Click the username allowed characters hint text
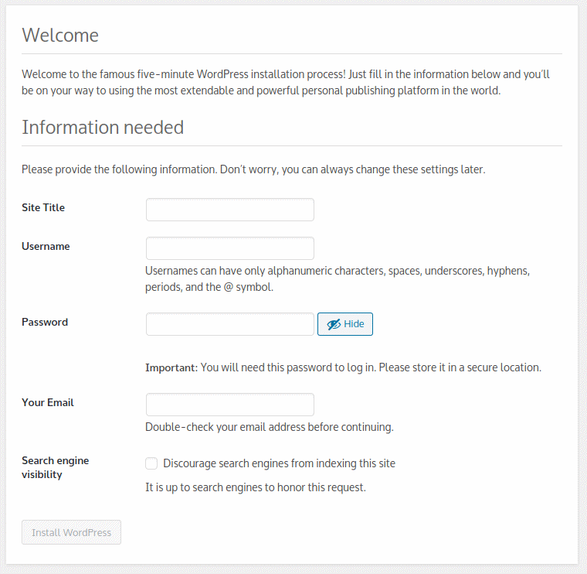Viewport: 587px width, 574px height. (x=338, y=278)
